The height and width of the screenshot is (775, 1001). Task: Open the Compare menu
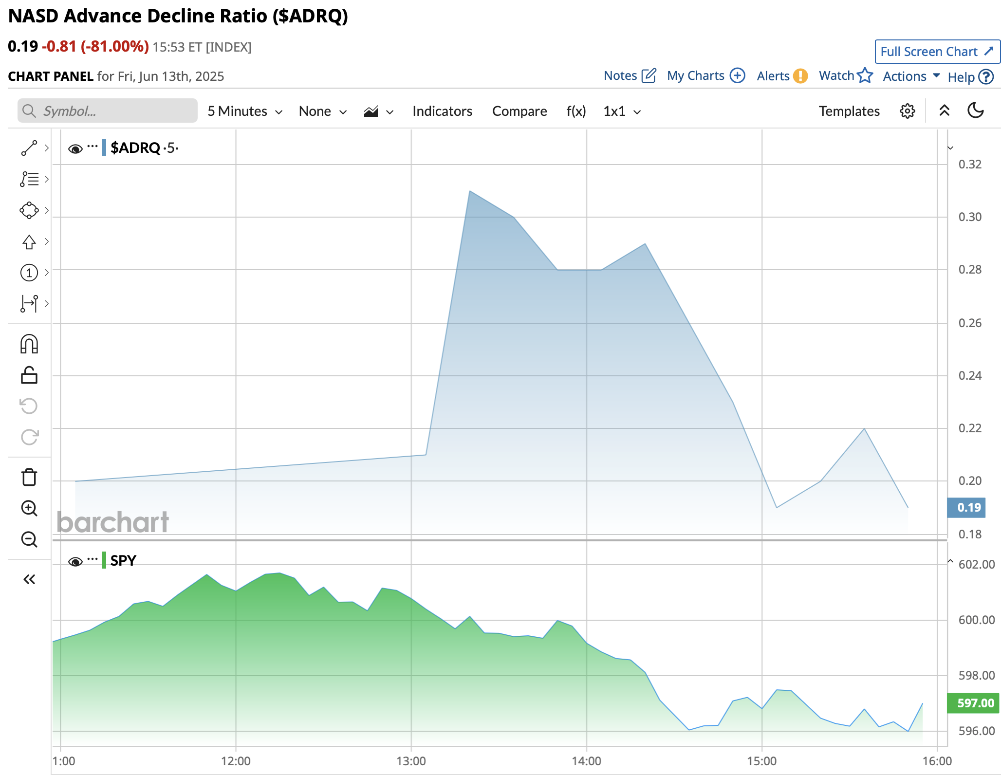[519, 111]
